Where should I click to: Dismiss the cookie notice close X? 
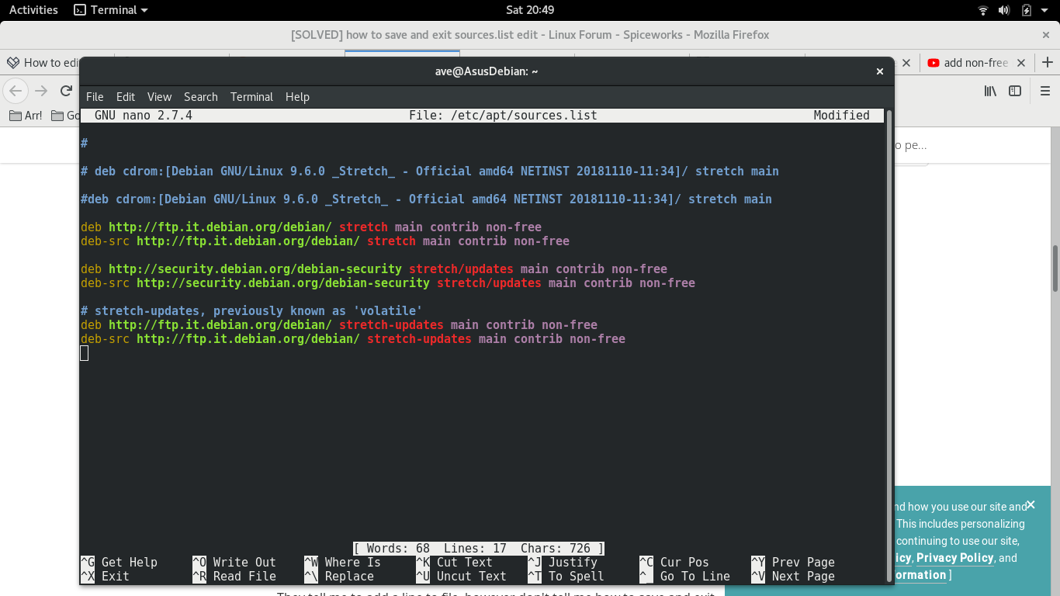pos(1031,504)
